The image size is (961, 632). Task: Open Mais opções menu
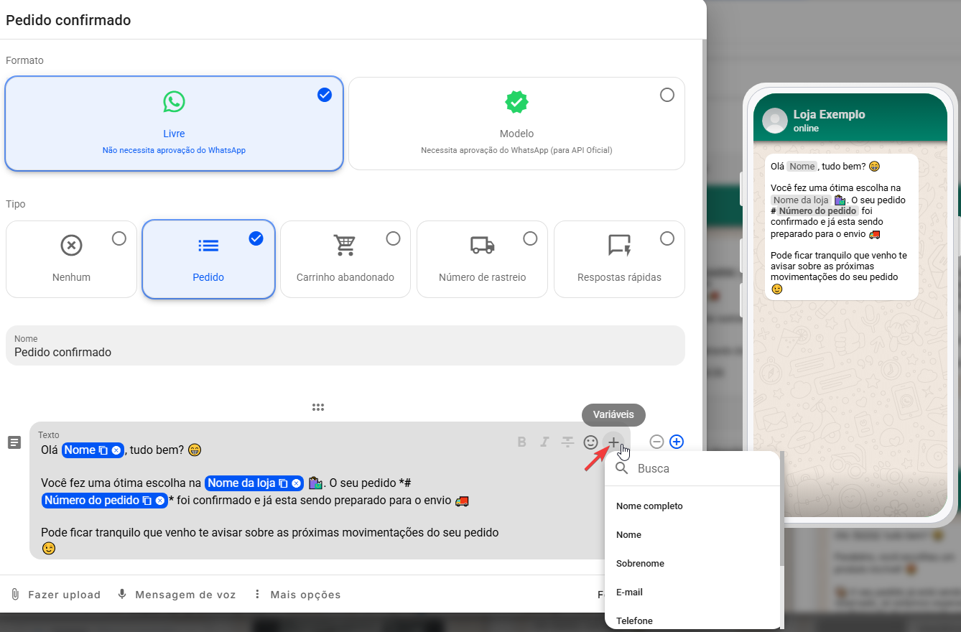pyautogui.click(x=297, y=595)
